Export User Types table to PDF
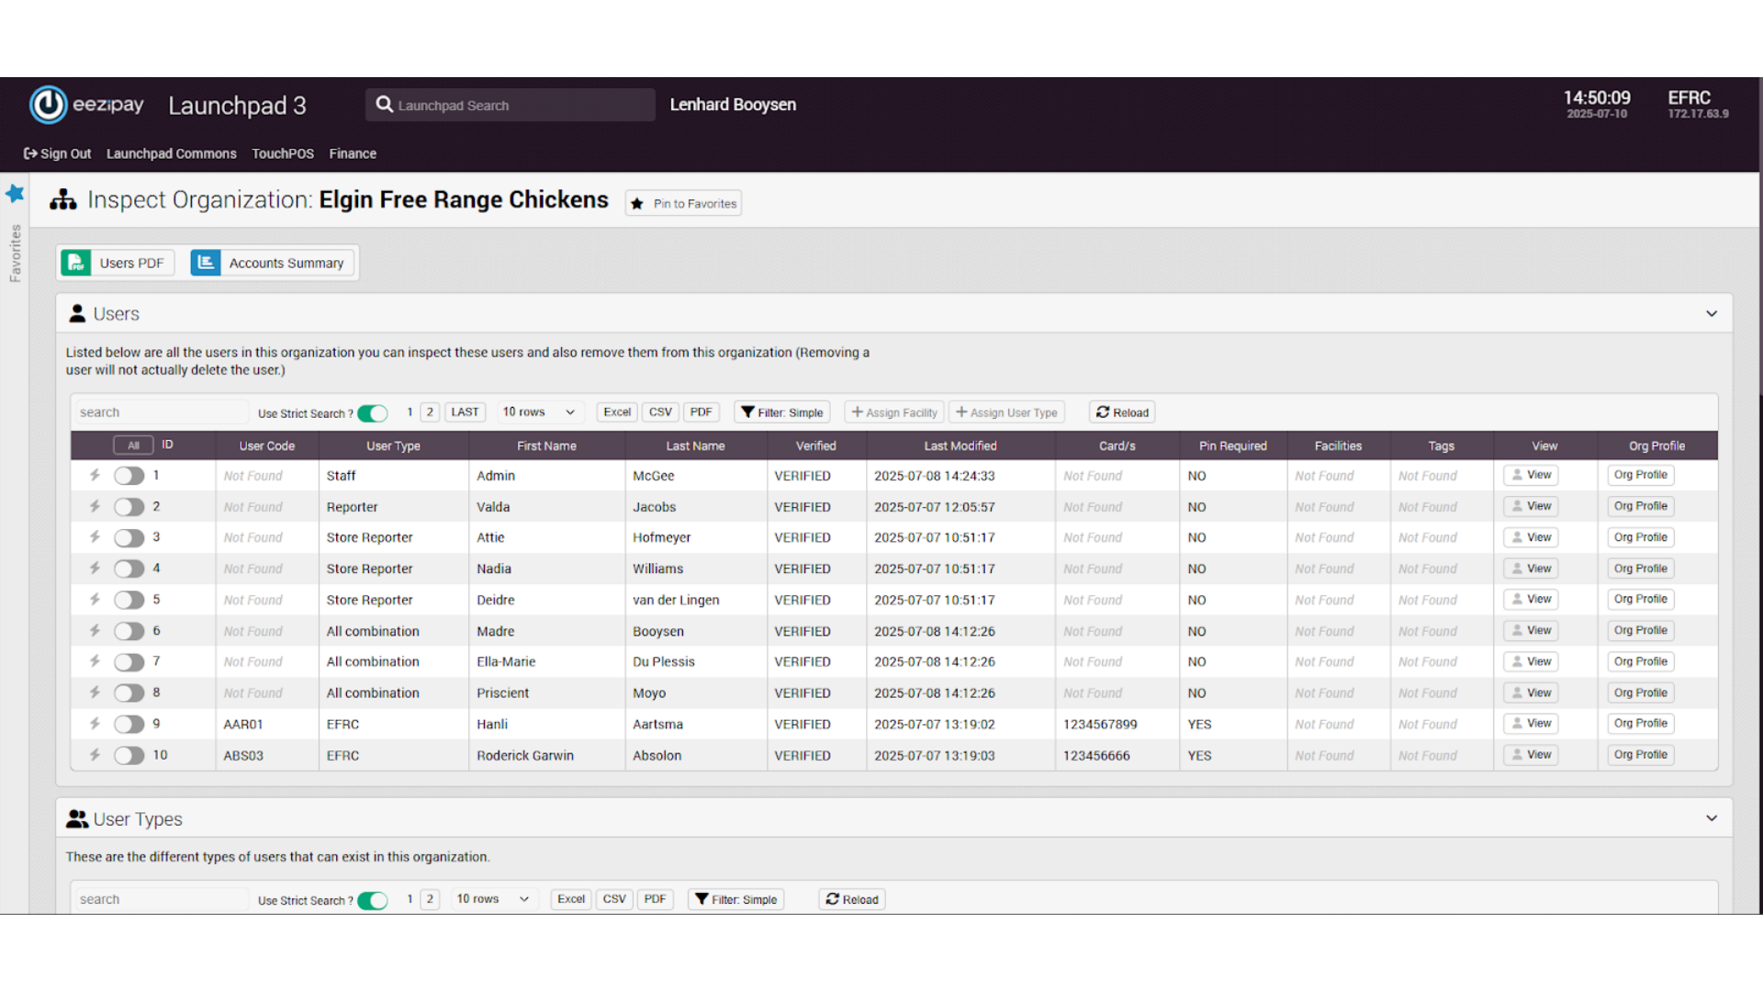 (655, 899)
